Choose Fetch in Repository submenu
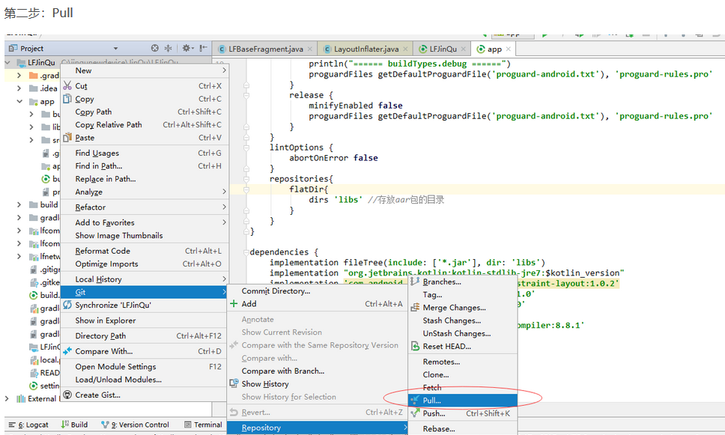The height and width of the screenshot is (435, 725). (x=462, y=387)
